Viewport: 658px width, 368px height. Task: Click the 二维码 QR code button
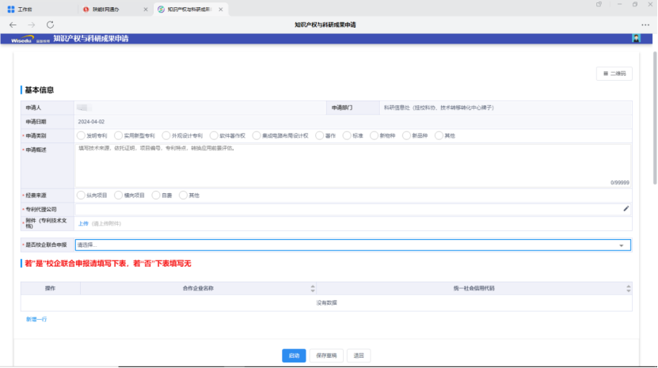(614, 74)
